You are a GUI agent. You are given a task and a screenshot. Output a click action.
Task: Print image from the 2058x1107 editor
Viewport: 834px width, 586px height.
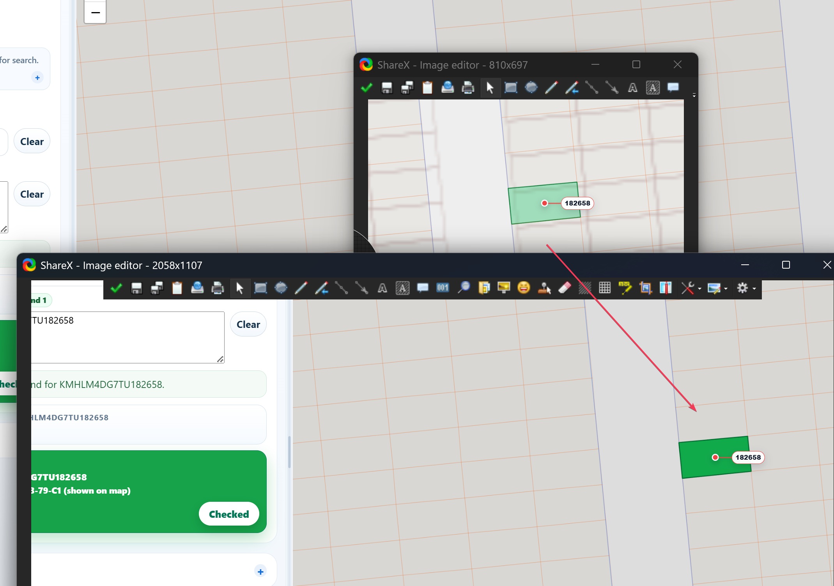point(218,288)
